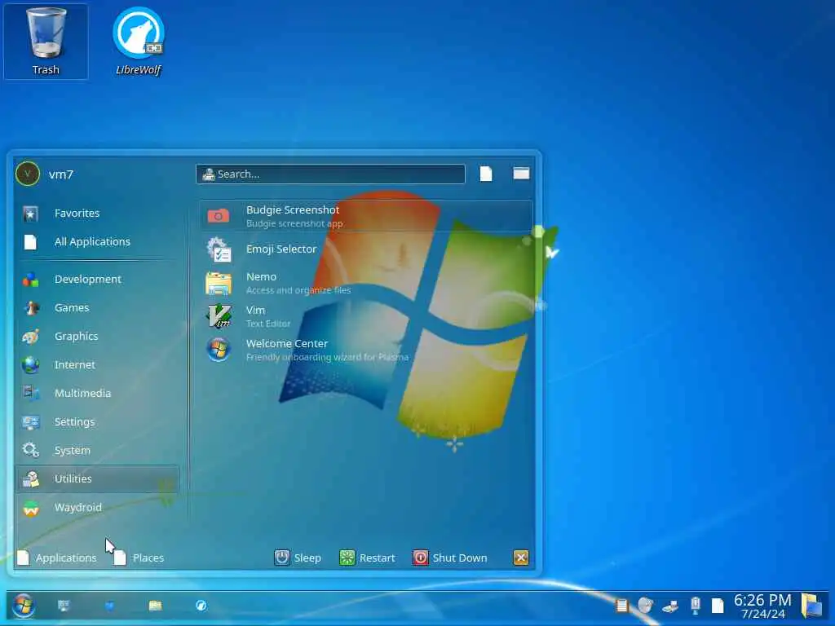This screenshot has width=835, height=626.
Task: Open the Settings category
Action: [98, 422]
